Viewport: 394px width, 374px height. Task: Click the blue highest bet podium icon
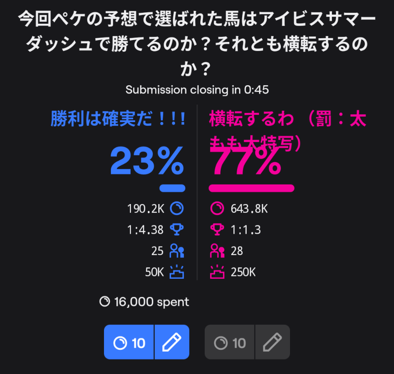point(176,272)
